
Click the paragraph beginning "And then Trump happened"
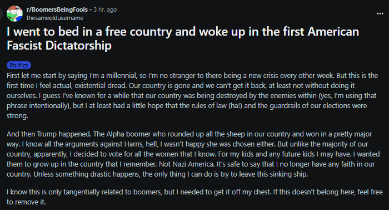pyautogui.click(x=193, y=154)
